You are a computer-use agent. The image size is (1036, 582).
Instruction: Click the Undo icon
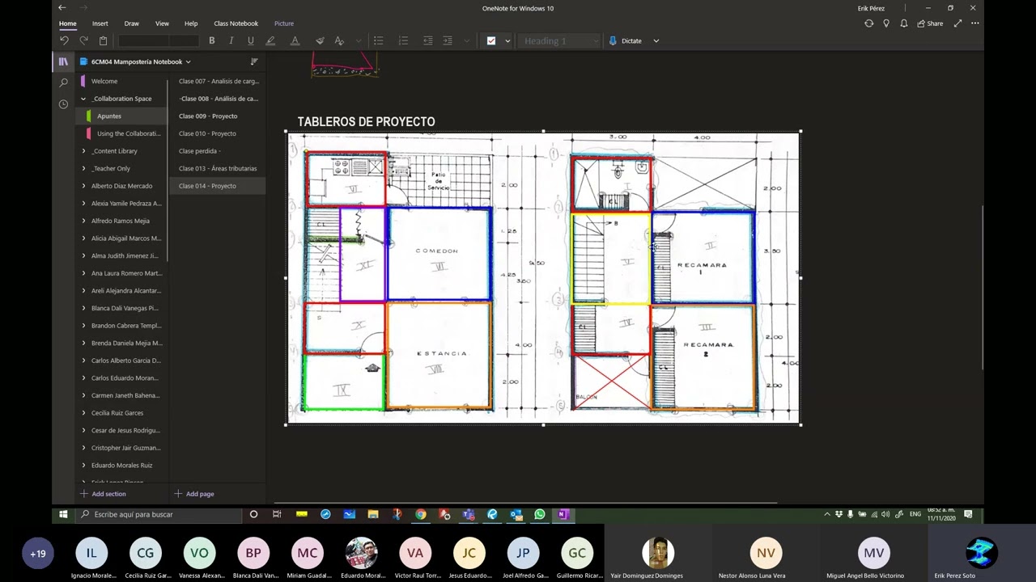point(64,40)
